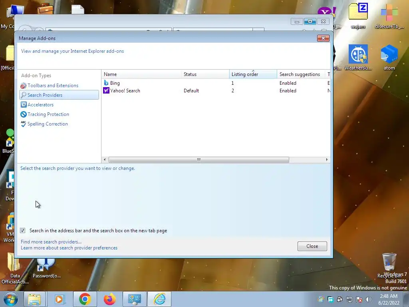Open Learn more about search provider preferences
This screenshot has height=307, width=409.
(69, 248)
